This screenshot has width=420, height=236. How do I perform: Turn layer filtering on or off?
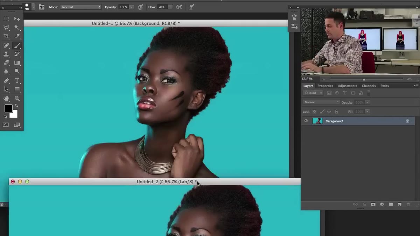[369, 93]
